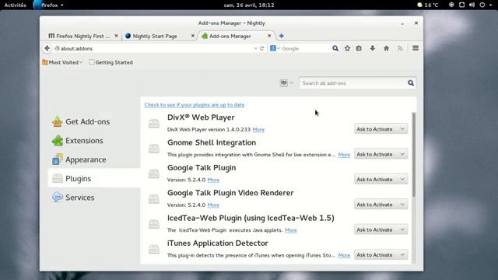Image resolution: width=498 pixels, height=280 pixels.
Task: Switch to the Nightly Start Page tab
Action: pyautogui.click(x=155, y=36)
